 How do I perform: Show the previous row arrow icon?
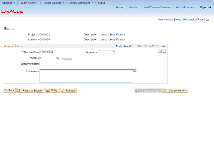[x=146, y=46]
